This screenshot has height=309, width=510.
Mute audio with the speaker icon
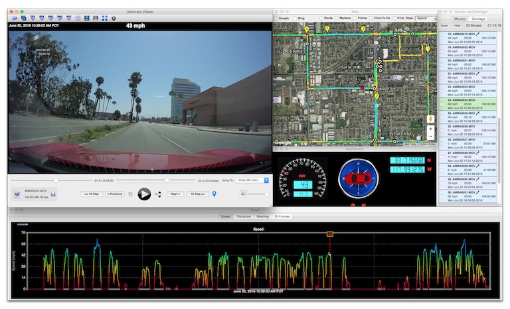coord(243,194)
